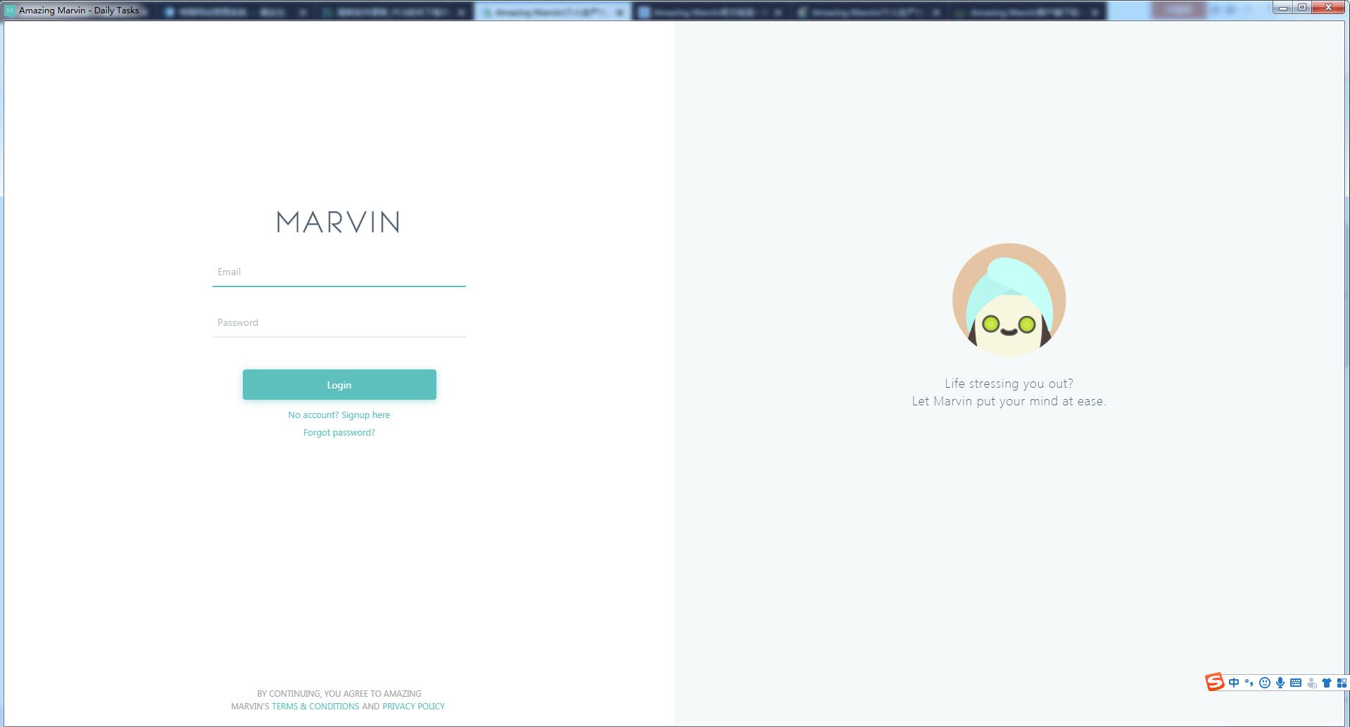Open the 'No account? Signup here' link
1350x727 pixels.
click(339, 415)
